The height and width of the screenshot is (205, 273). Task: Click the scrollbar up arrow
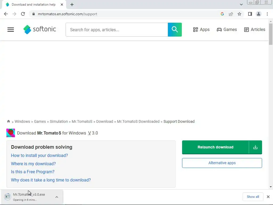[271, 21]
